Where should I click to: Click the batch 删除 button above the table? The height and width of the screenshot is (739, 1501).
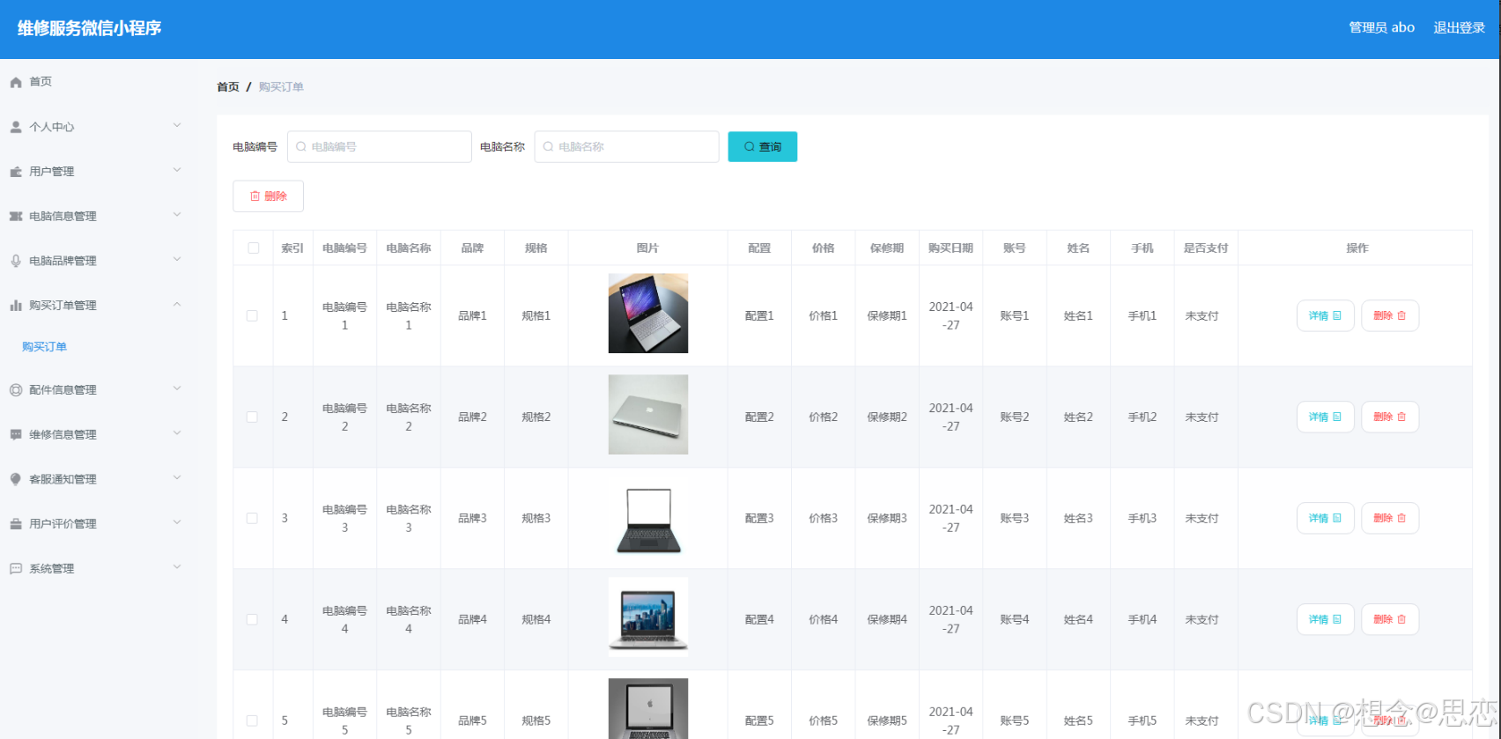click(x=269, y=196)
